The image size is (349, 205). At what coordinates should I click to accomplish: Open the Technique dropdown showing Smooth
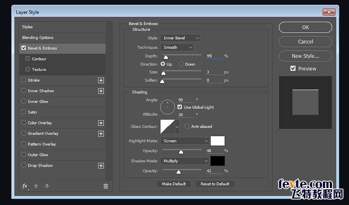click(x=177, y=47)
